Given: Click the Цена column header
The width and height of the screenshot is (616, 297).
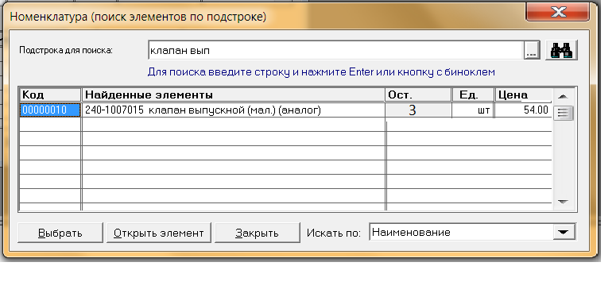Looking at the screenshot, I should pyautogui.click(x=523, y=95).
